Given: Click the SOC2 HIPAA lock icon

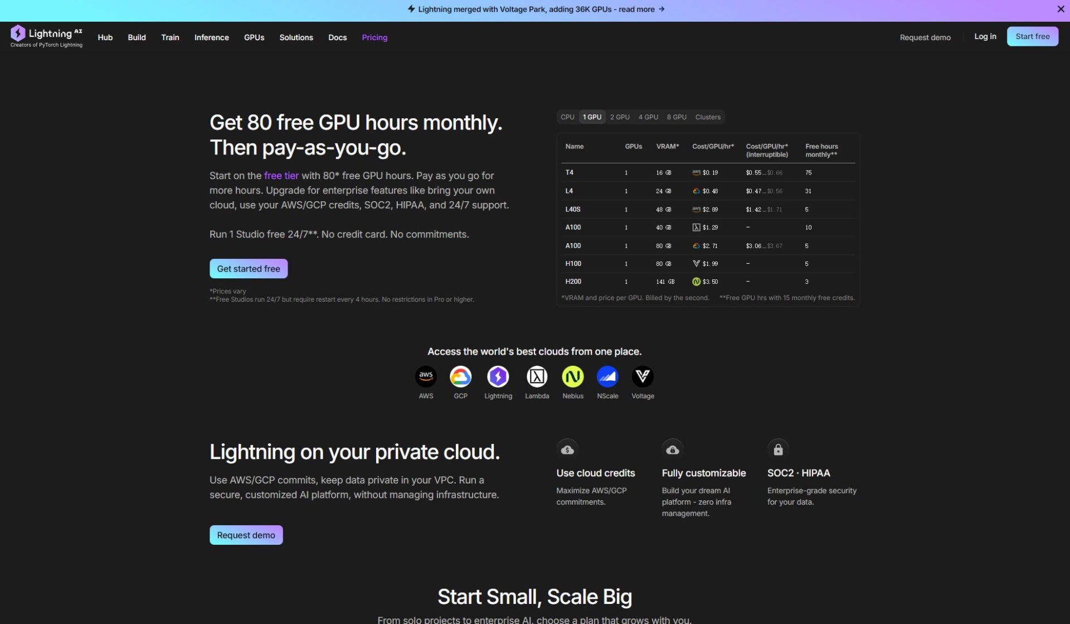Looking at the screenshot, I should coord(778,449).
